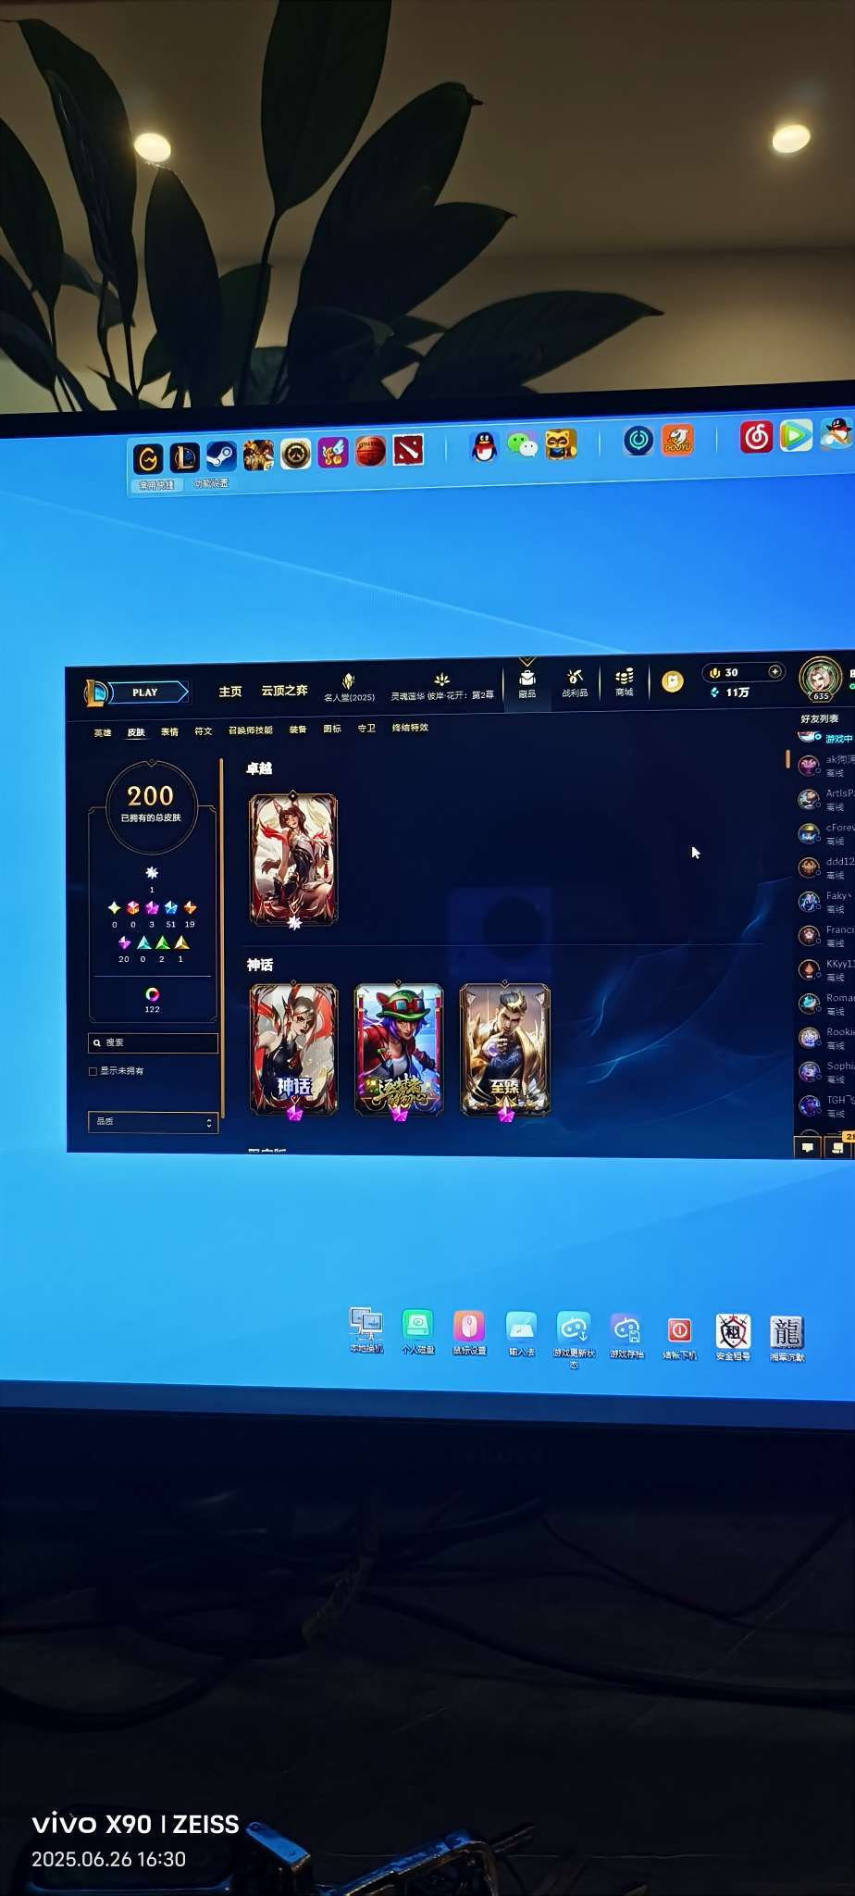Click the blue gem rarity icon above 51
Image resolution: width=855 pixels, height=1896 pixels.
(x=170, y=908)
